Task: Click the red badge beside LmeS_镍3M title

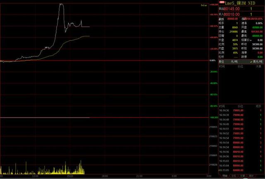Action: coord(222,2)
